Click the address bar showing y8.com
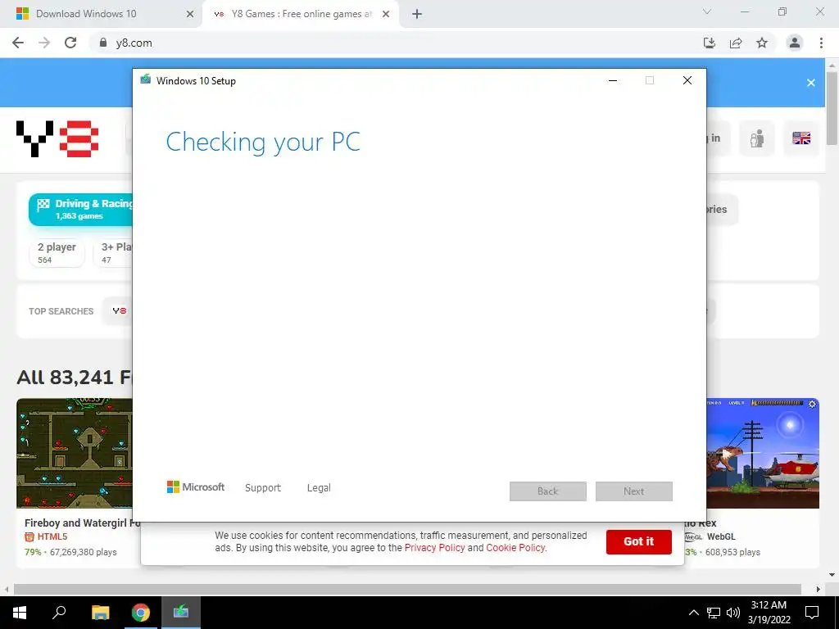Image resolution: width=839 pixels, height=629 pixels. coord(396,43)
